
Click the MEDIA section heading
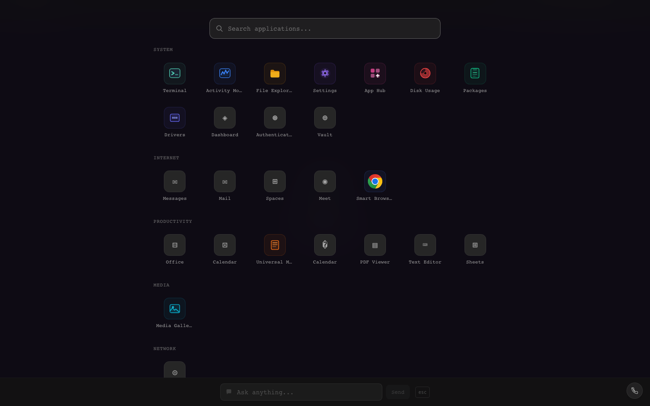pyautogui.click(x=162, y=285)
